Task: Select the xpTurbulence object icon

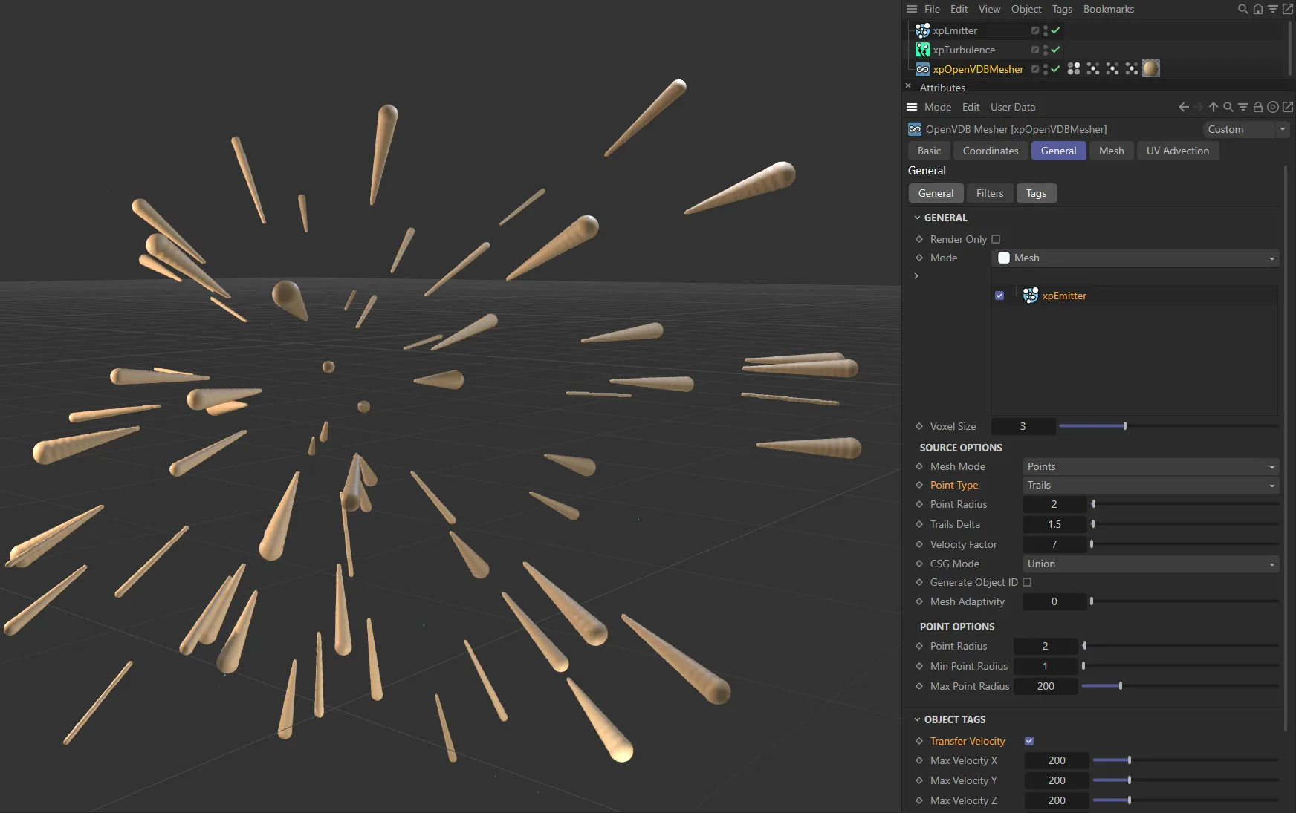Action: (x=922, y=50)
